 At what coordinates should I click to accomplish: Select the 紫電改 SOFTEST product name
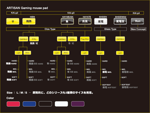pos(130,87)
